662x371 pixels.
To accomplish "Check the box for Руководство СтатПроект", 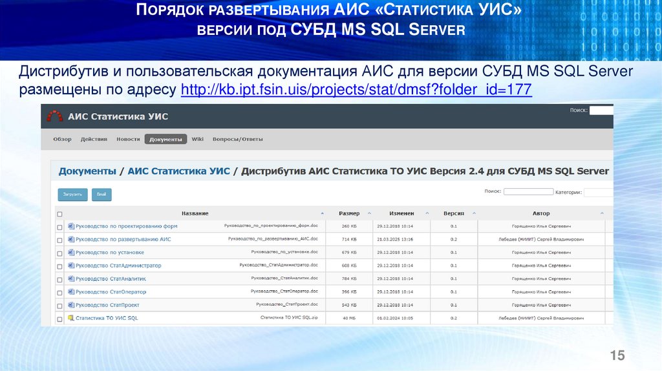I will click(x=59, y=306).
